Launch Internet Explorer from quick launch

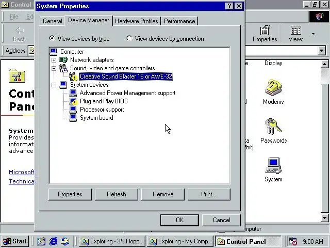coord(53,241)
